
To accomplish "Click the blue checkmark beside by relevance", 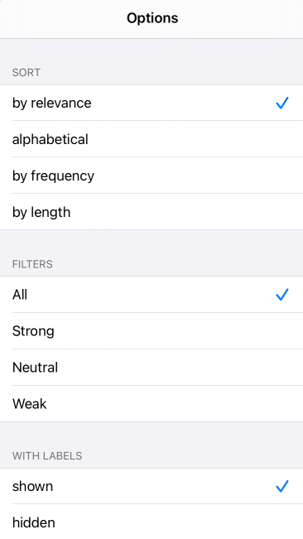I will point(282,103).
